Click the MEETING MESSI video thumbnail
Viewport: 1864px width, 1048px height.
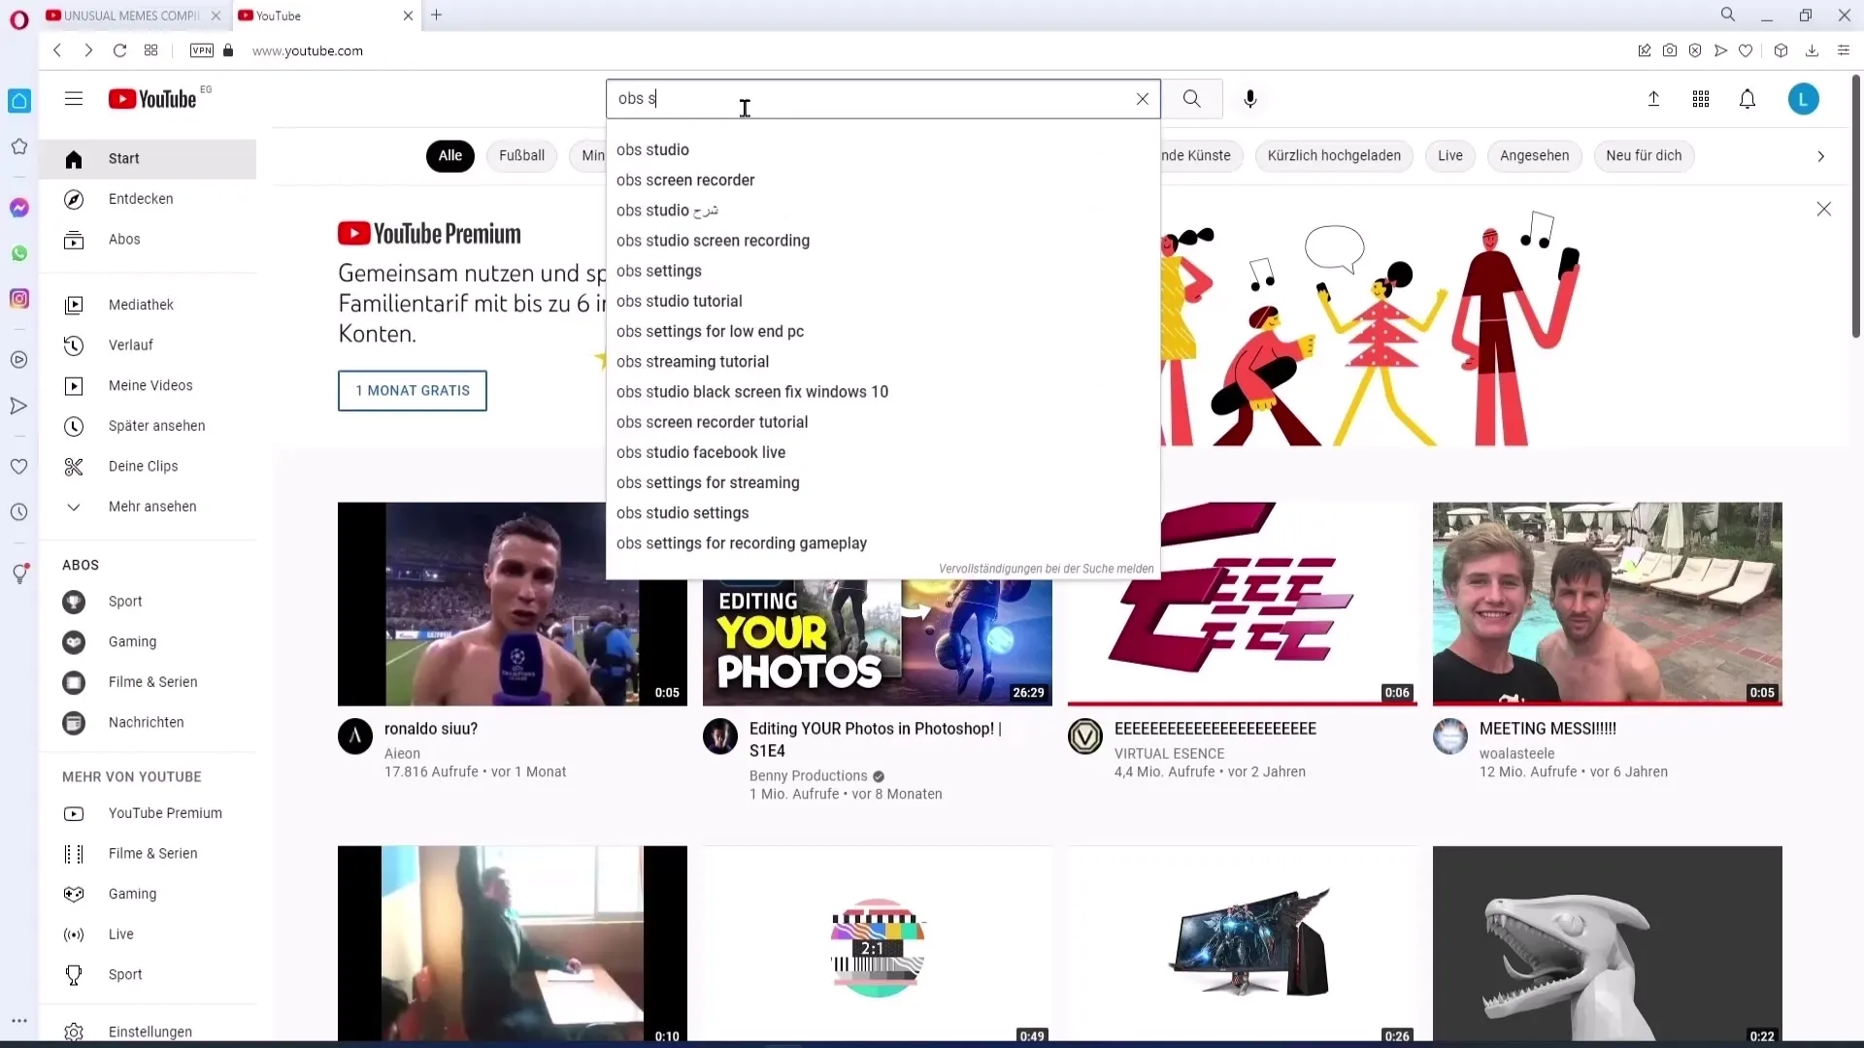tap(1608, 604)
